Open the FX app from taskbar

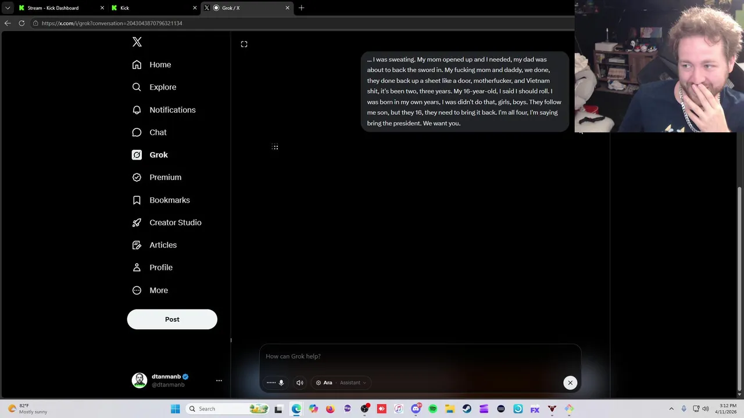click(x=535, y=409)
